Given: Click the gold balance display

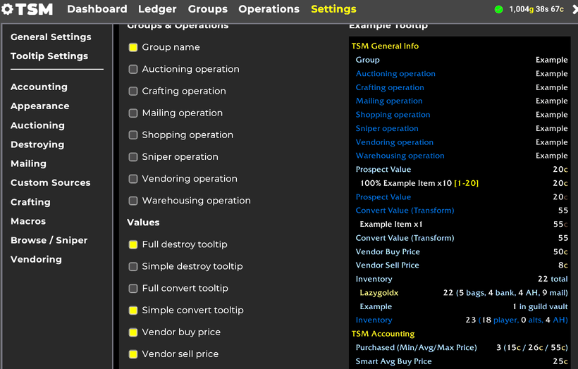Looking at the screenshot, I should point(536,9).
